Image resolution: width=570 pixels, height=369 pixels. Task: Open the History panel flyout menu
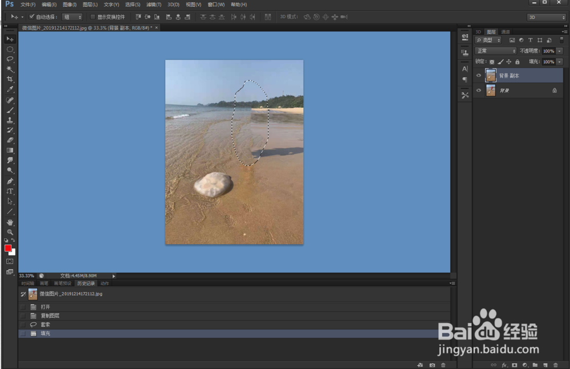(x=452, y=283)
